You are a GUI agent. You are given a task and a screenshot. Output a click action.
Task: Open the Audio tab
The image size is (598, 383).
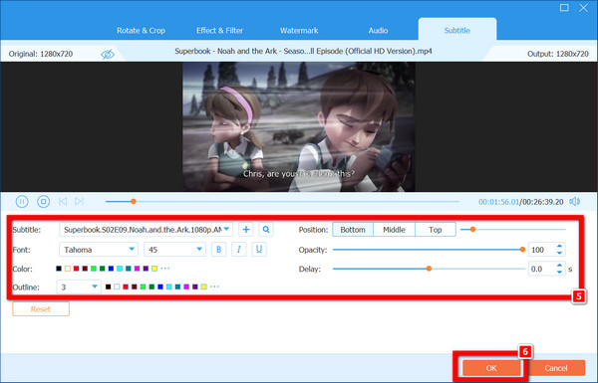pyautogui.click(x=378, y=31)
